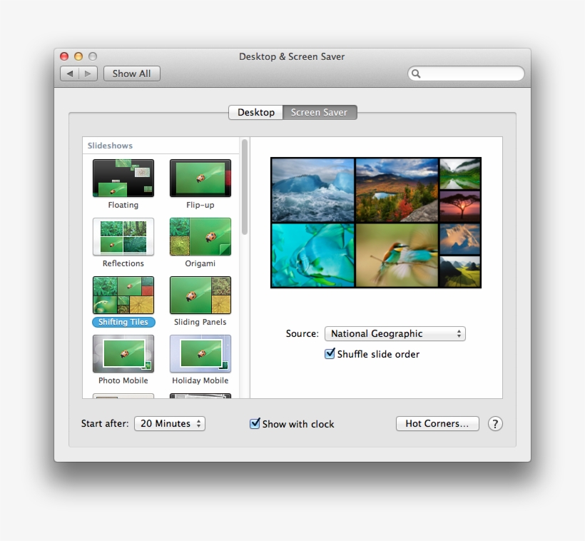Click the back navigation arrow
This screenshot has width=585, height=541.
pos(69,73)
